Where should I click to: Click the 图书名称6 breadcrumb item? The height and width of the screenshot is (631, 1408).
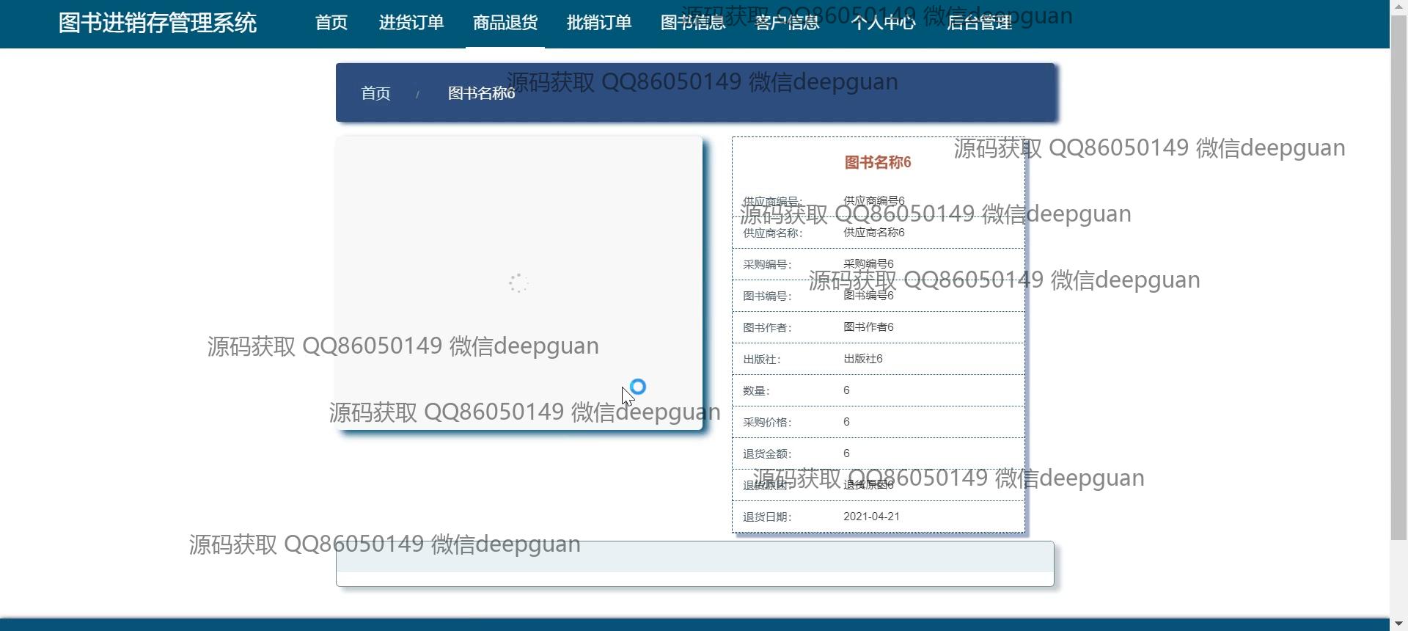(x=481, y=93)
